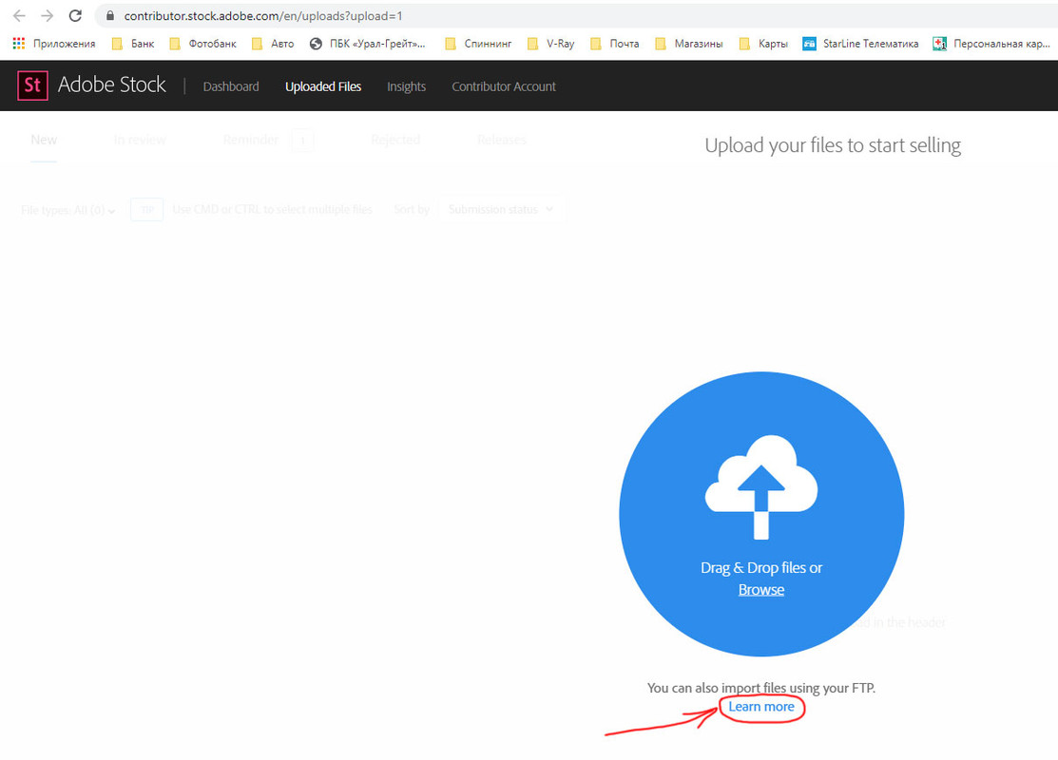Open the Спиннинг bookmark folder
Image resolution: width=1058 pixels, height=760 pixels.
coord(478,44)
